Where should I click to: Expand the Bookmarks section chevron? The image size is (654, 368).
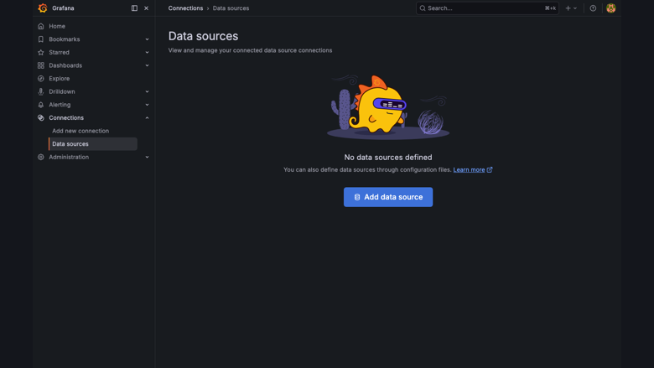148,39
